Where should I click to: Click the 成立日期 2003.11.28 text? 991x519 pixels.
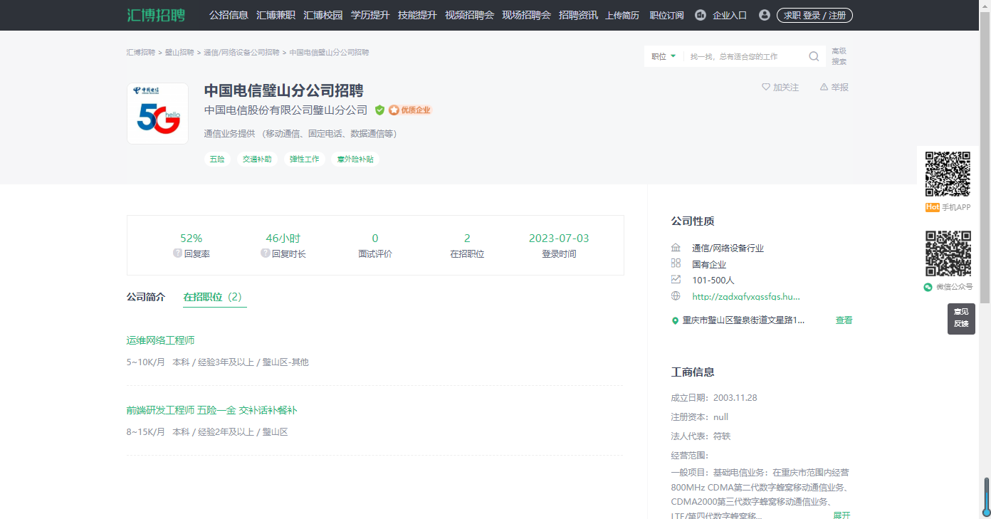coord(713,397)
